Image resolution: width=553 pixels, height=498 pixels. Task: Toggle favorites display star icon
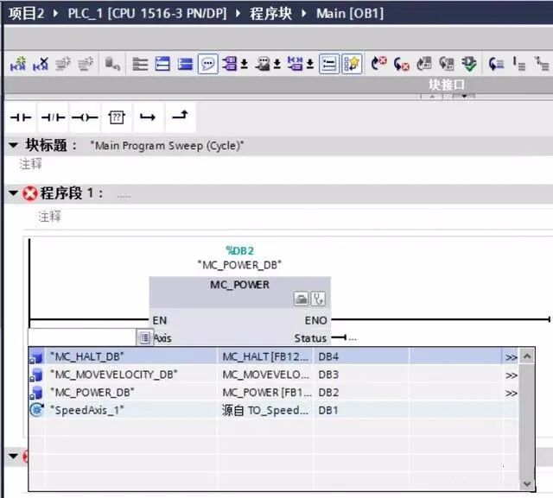coord(352,64)
